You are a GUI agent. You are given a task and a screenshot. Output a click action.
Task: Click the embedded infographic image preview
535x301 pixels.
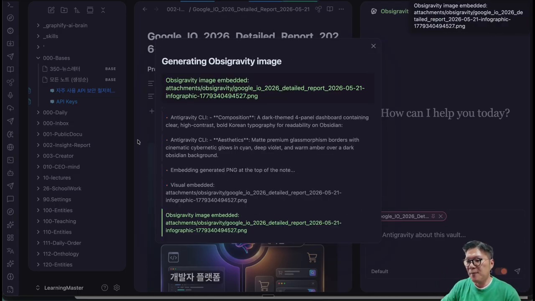coord(242,268)
